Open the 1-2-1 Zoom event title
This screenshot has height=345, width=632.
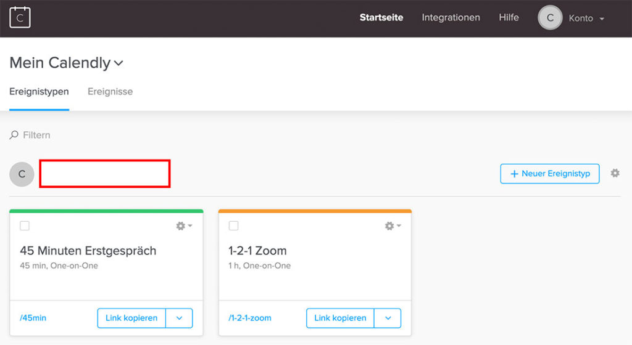(x=257, y=251)
